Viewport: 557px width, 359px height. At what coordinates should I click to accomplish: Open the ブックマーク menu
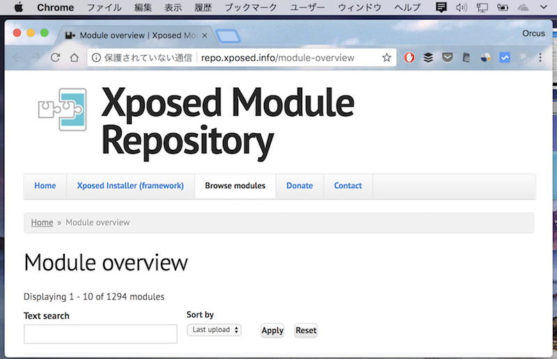click(251, 7)
